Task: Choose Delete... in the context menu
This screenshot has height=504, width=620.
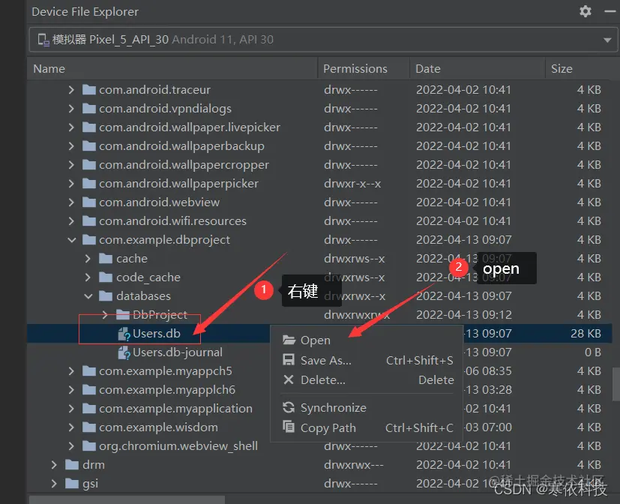Action: click(x=367, y=380)
